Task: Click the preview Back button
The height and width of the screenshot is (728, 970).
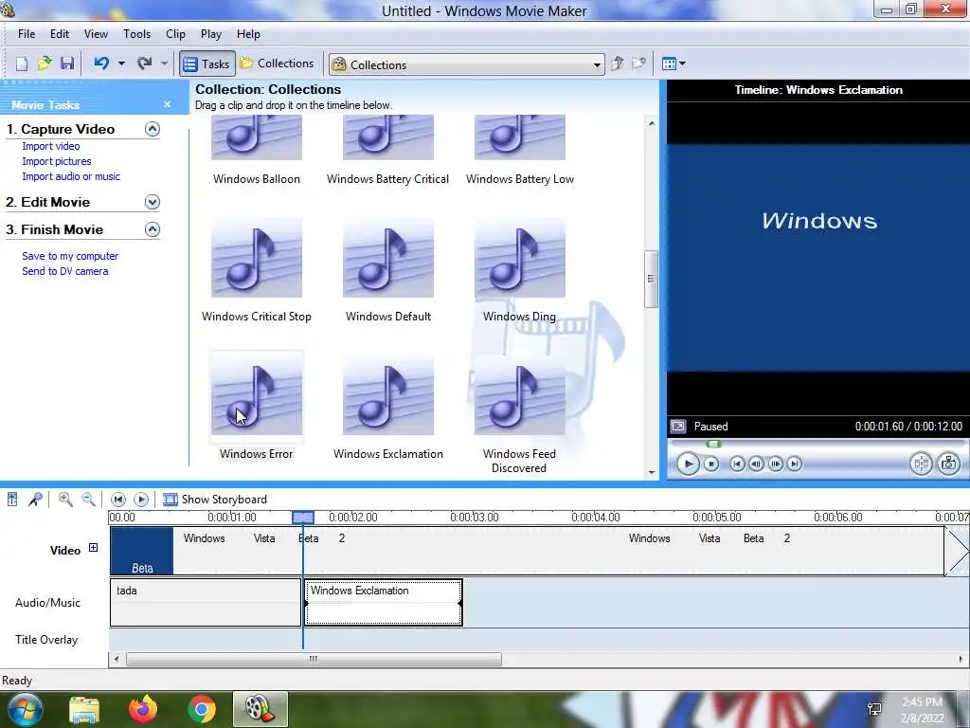Action: click(x=737, y=464)
